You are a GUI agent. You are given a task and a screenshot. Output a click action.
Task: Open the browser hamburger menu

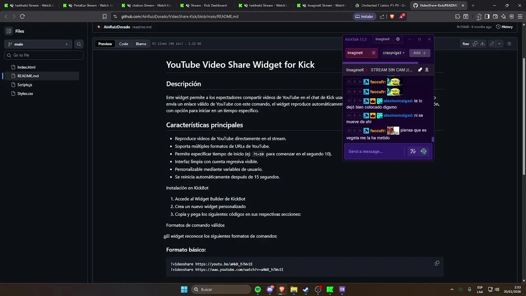[x=520, y=16]
